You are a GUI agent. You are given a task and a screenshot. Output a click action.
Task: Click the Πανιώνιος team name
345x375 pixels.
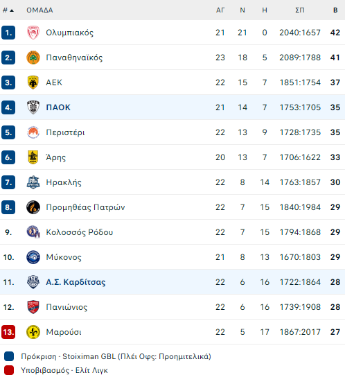(x=67, y=307)
